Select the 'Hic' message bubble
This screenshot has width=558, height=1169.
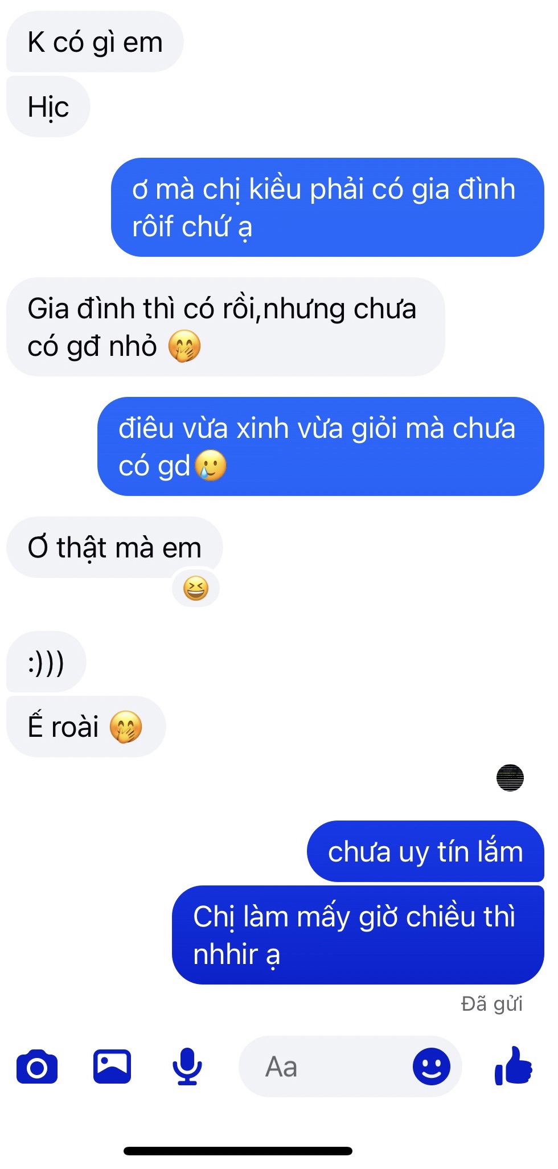pyautogui.click(x=48, y=107)
